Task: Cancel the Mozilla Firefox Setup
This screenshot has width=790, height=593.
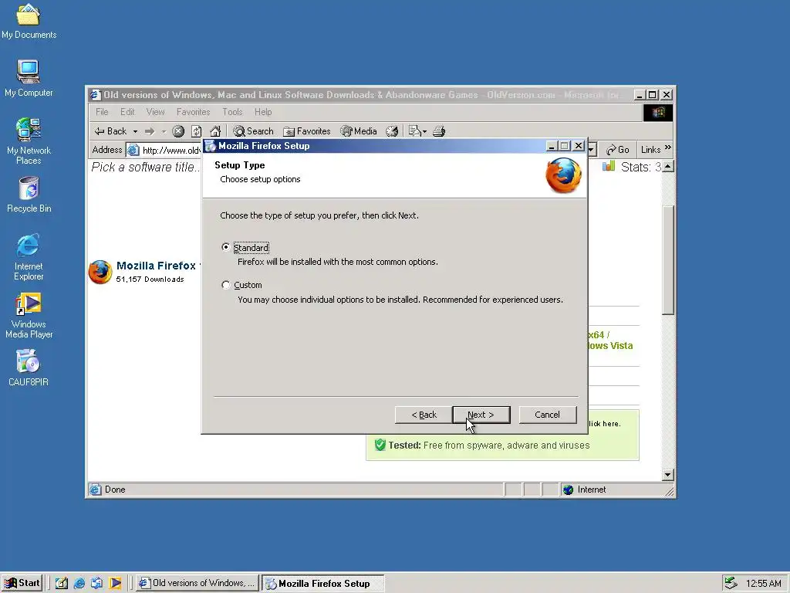Action: pyautogui.click(x=548, y=415)
